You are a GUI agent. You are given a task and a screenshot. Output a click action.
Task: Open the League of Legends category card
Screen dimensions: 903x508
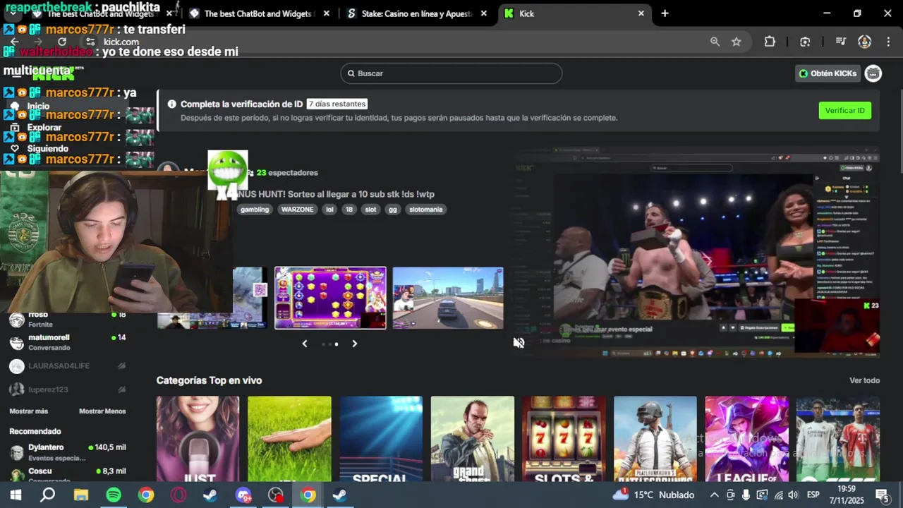746,438
